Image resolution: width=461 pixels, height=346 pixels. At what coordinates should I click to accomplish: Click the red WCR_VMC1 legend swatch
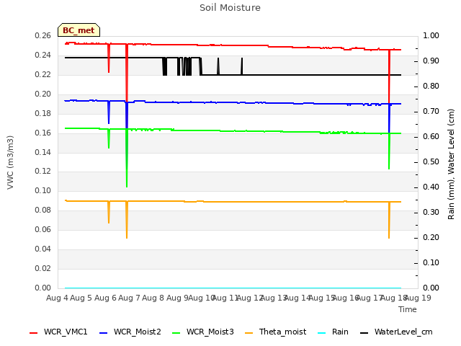tap(34, 333)
